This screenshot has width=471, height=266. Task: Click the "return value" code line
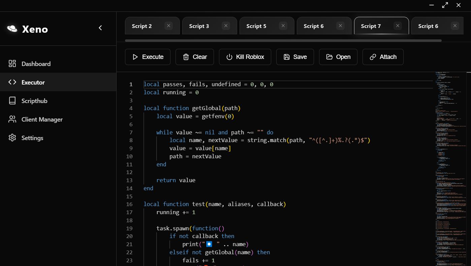pos(176,180)
